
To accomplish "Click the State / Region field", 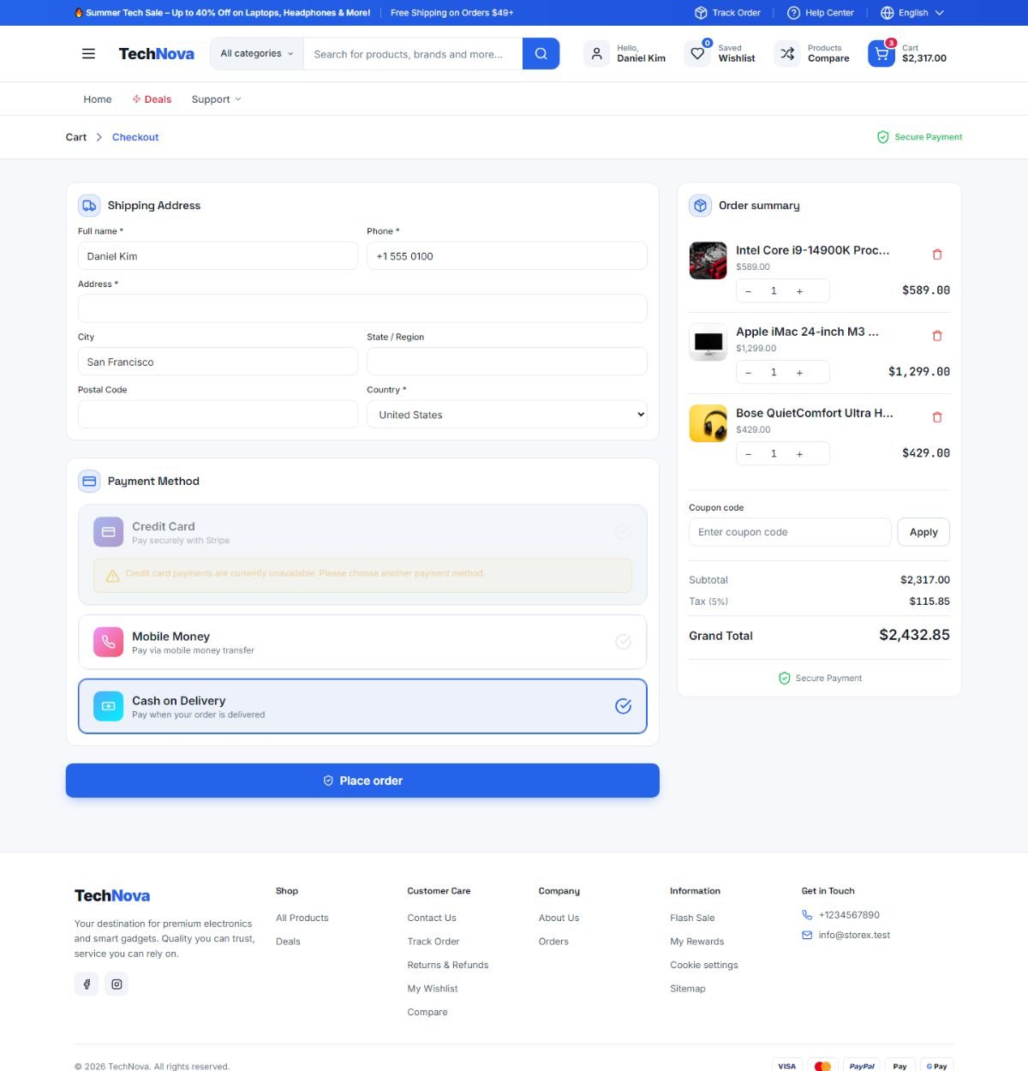I will click(507, 362).
